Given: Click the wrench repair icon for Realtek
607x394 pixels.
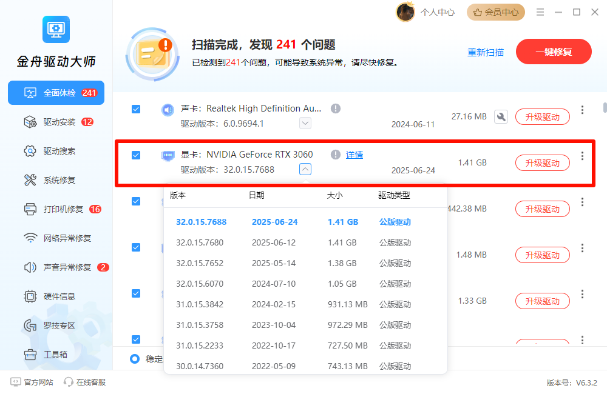Looking at the screenshot, I should tap(501, 117).
